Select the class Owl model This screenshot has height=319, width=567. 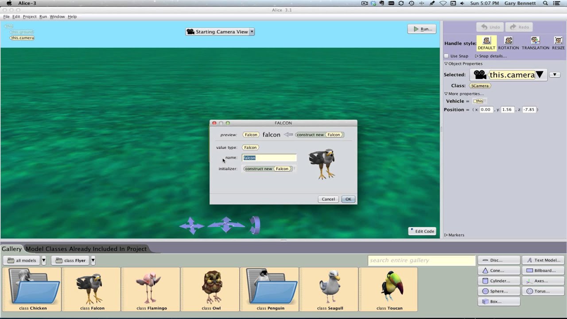[x=210, y=289]
